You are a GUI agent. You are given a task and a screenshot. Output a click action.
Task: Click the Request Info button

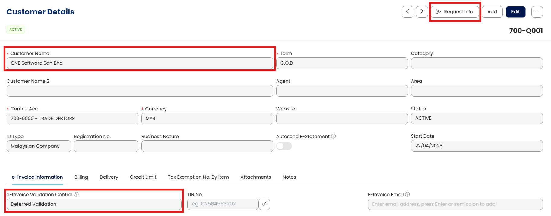454,12
